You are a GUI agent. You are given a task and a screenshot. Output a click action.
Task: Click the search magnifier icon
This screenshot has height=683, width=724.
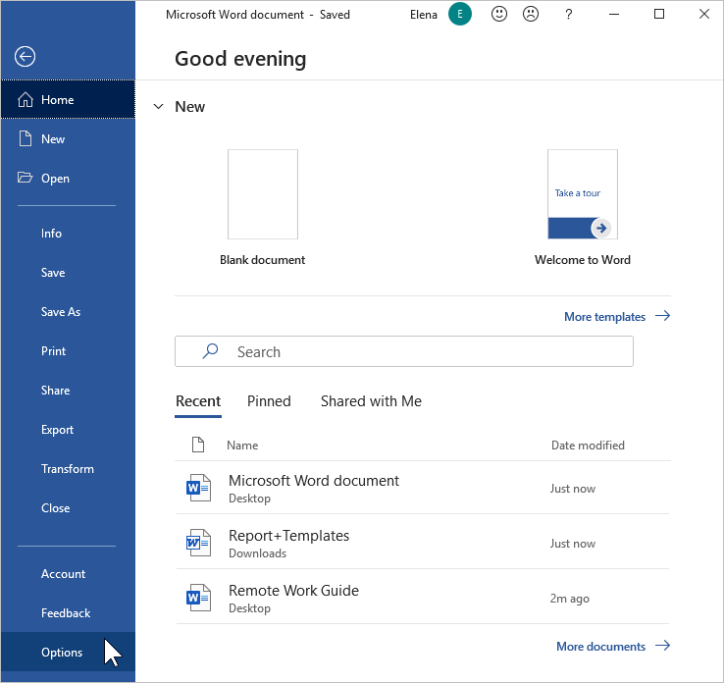coord(210,351)
